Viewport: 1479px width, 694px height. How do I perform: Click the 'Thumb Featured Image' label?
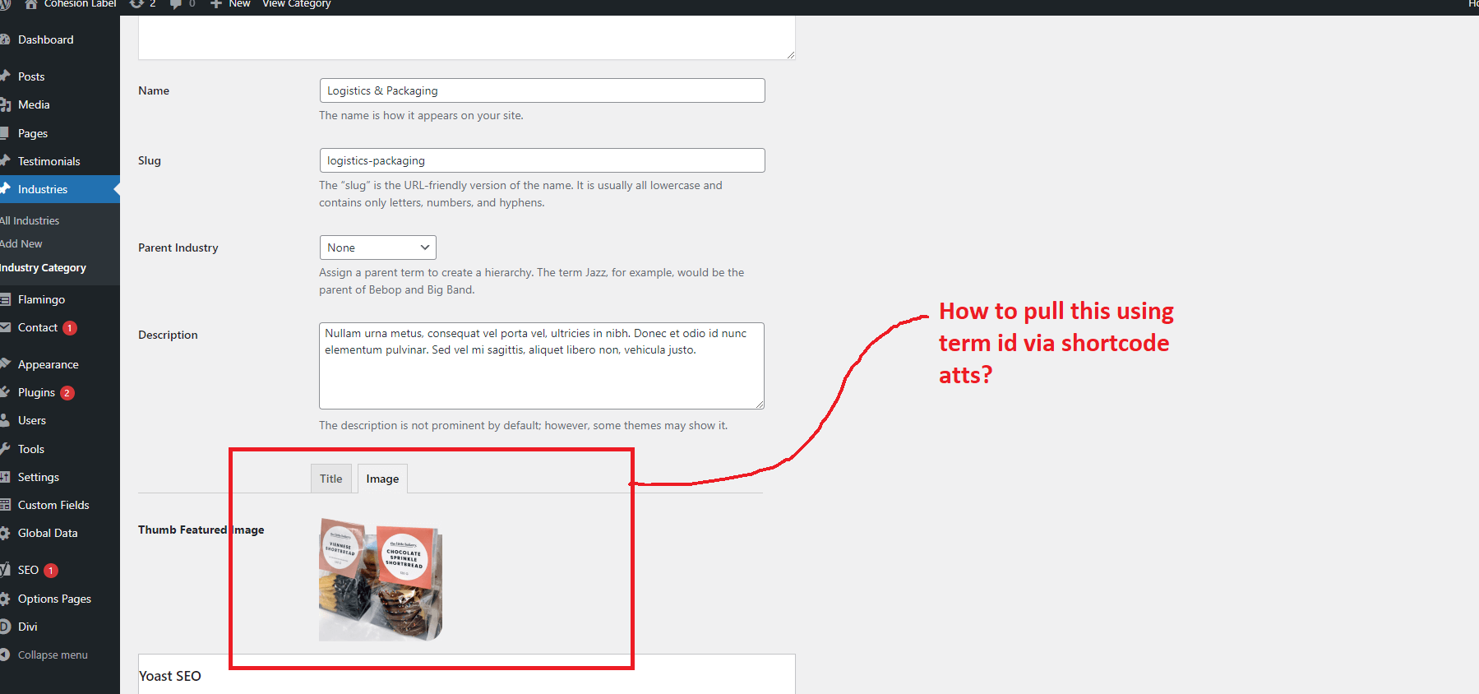[x=201, y=530]
